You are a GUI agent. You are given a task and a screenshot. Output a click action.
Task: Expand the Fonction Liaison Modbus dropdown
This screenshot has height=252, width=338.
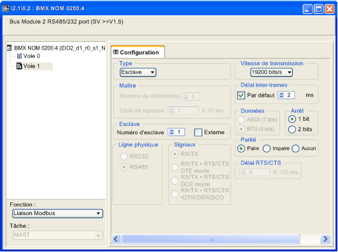tap(57, 213)
